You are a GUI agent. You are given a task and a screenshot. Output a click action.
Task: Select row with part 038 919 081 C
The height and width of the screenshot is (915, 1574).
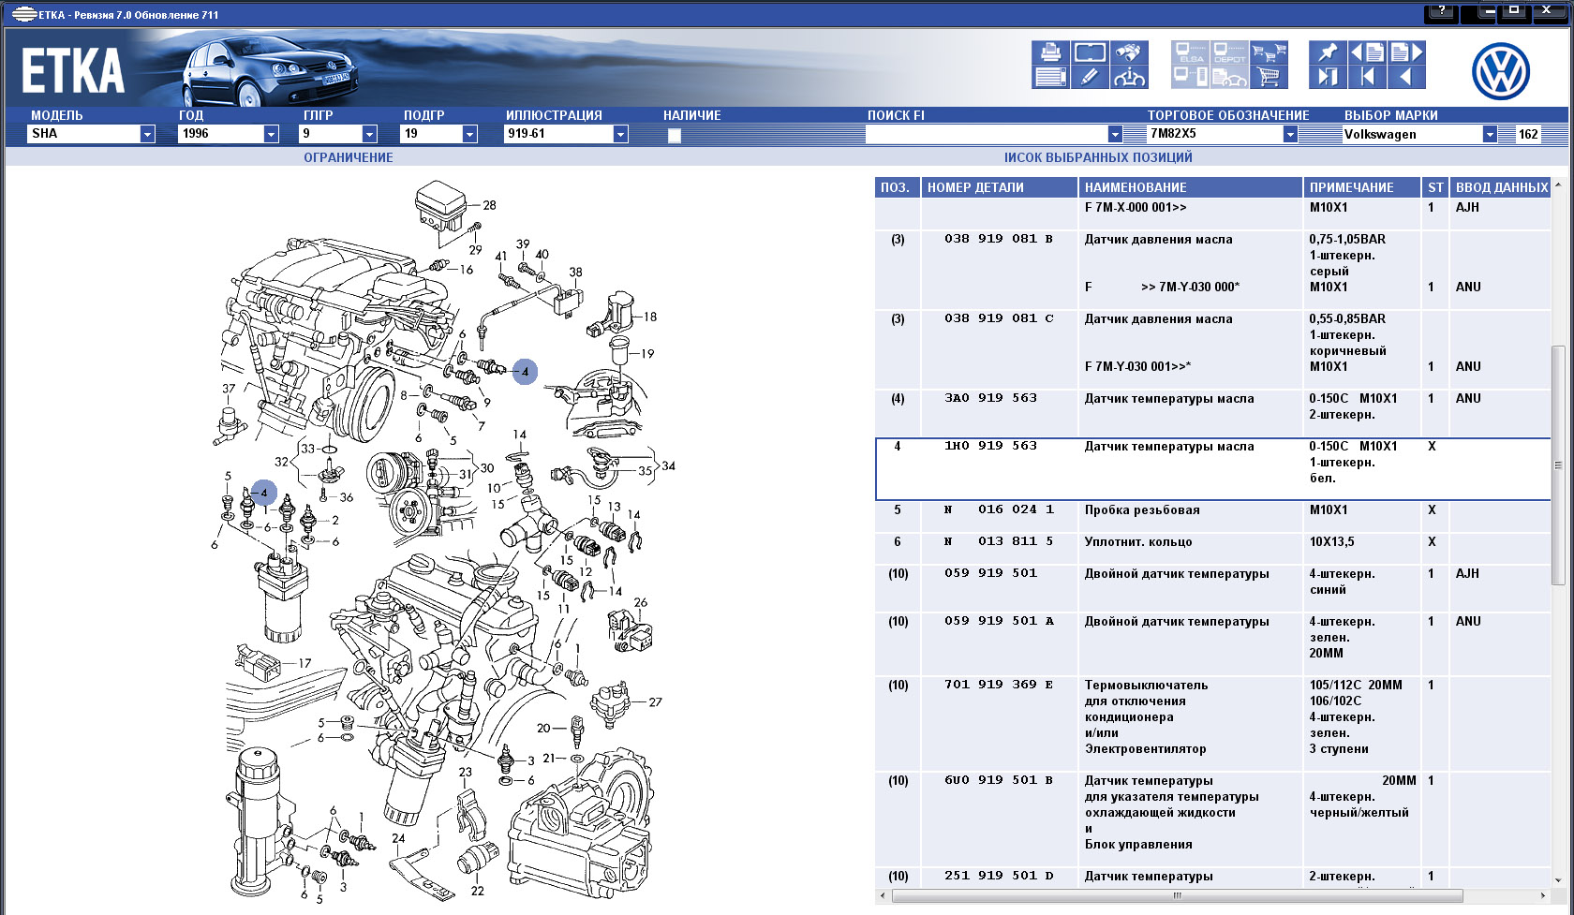click(1212, 350)
